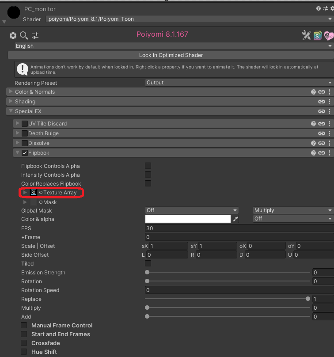Enable Start and End Frames checkbox
This screenshot has height=357, width=334.
[24, 334]
